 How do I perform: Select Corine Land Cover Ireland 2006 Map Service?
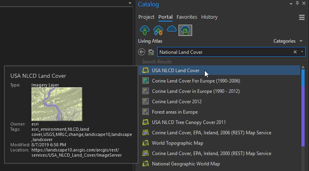coord(212,133)
